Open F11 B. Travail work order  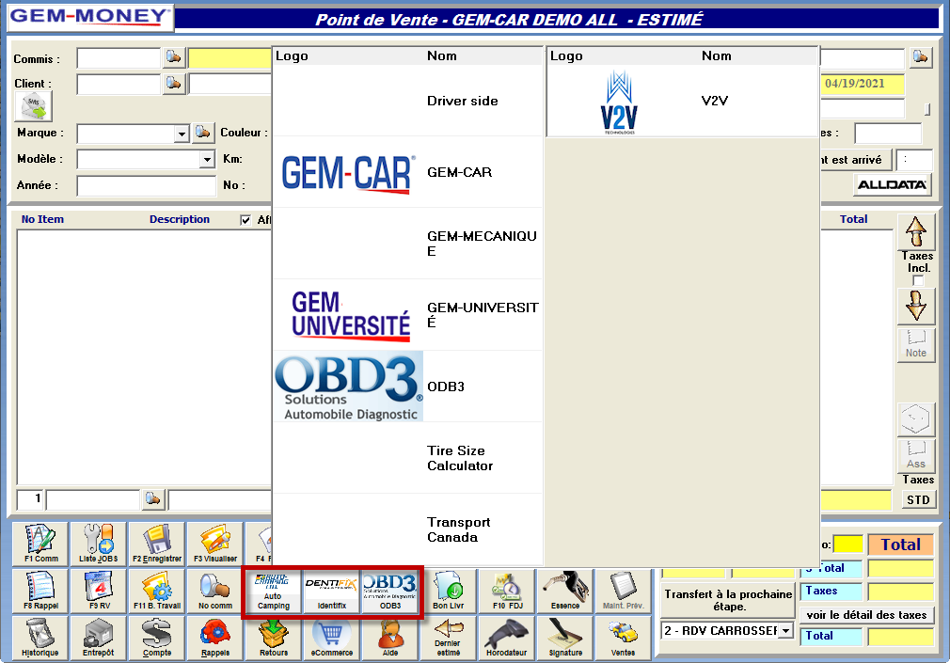[x=157, y=591]
